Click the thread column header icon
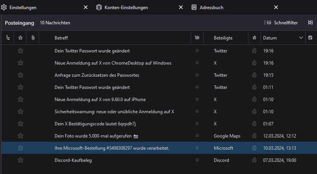This screenshot has height=174, width=317. click(8, 38)
